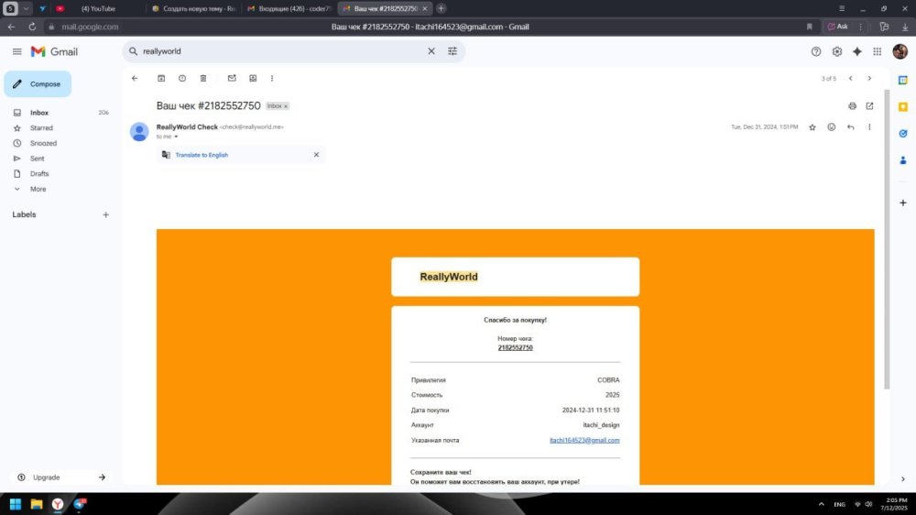
Task: Hide the side panel chevron
Action: [x=903, y=479]
